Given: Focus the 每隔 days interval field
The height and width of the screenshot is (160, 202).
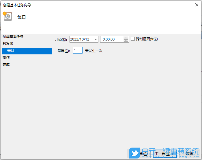Looking at the screenshot, I should (x=78, y=50).
